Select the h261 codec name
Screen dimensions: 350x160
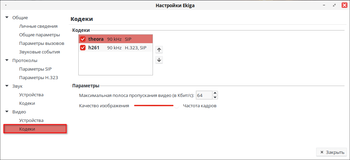coord(94,48)
